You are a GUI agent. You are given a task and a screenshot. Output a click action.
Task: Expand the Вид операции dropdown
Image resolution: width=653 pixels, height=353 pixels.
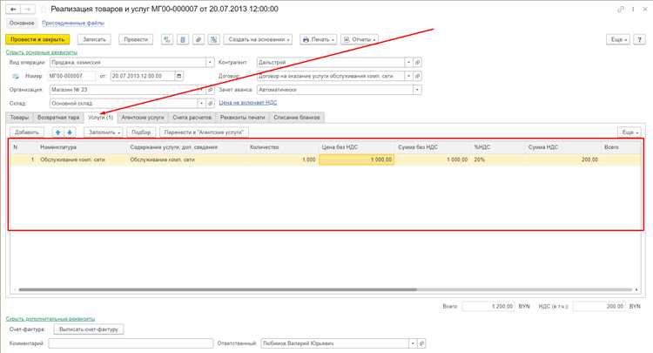coord(211,63)
